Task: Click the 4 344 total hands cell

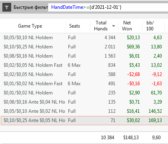Action: [110, 38]
